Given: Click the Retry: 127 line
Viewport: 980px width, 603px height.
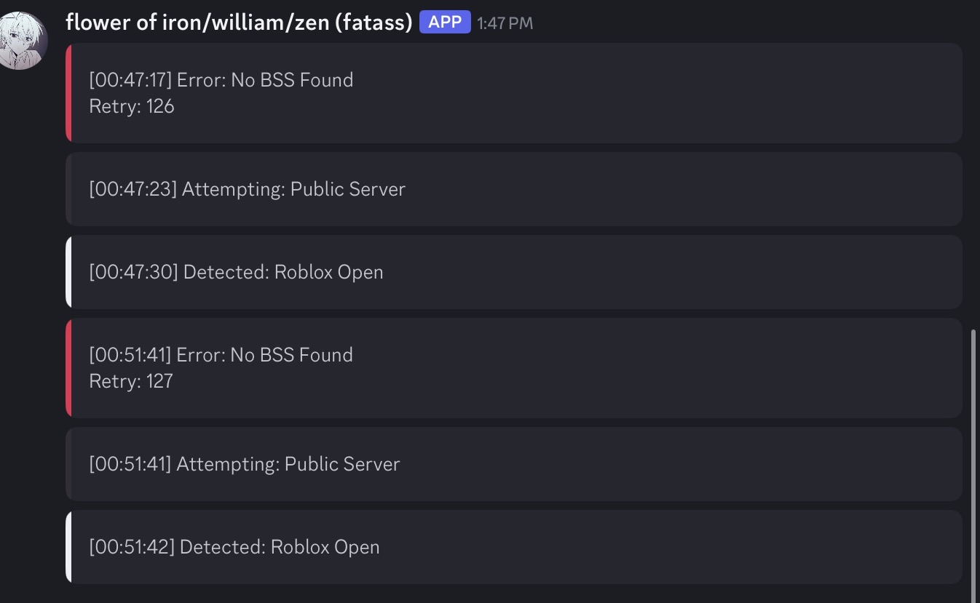Looking at the screenshot, I should pyautogui.click(x=131, y=381).
